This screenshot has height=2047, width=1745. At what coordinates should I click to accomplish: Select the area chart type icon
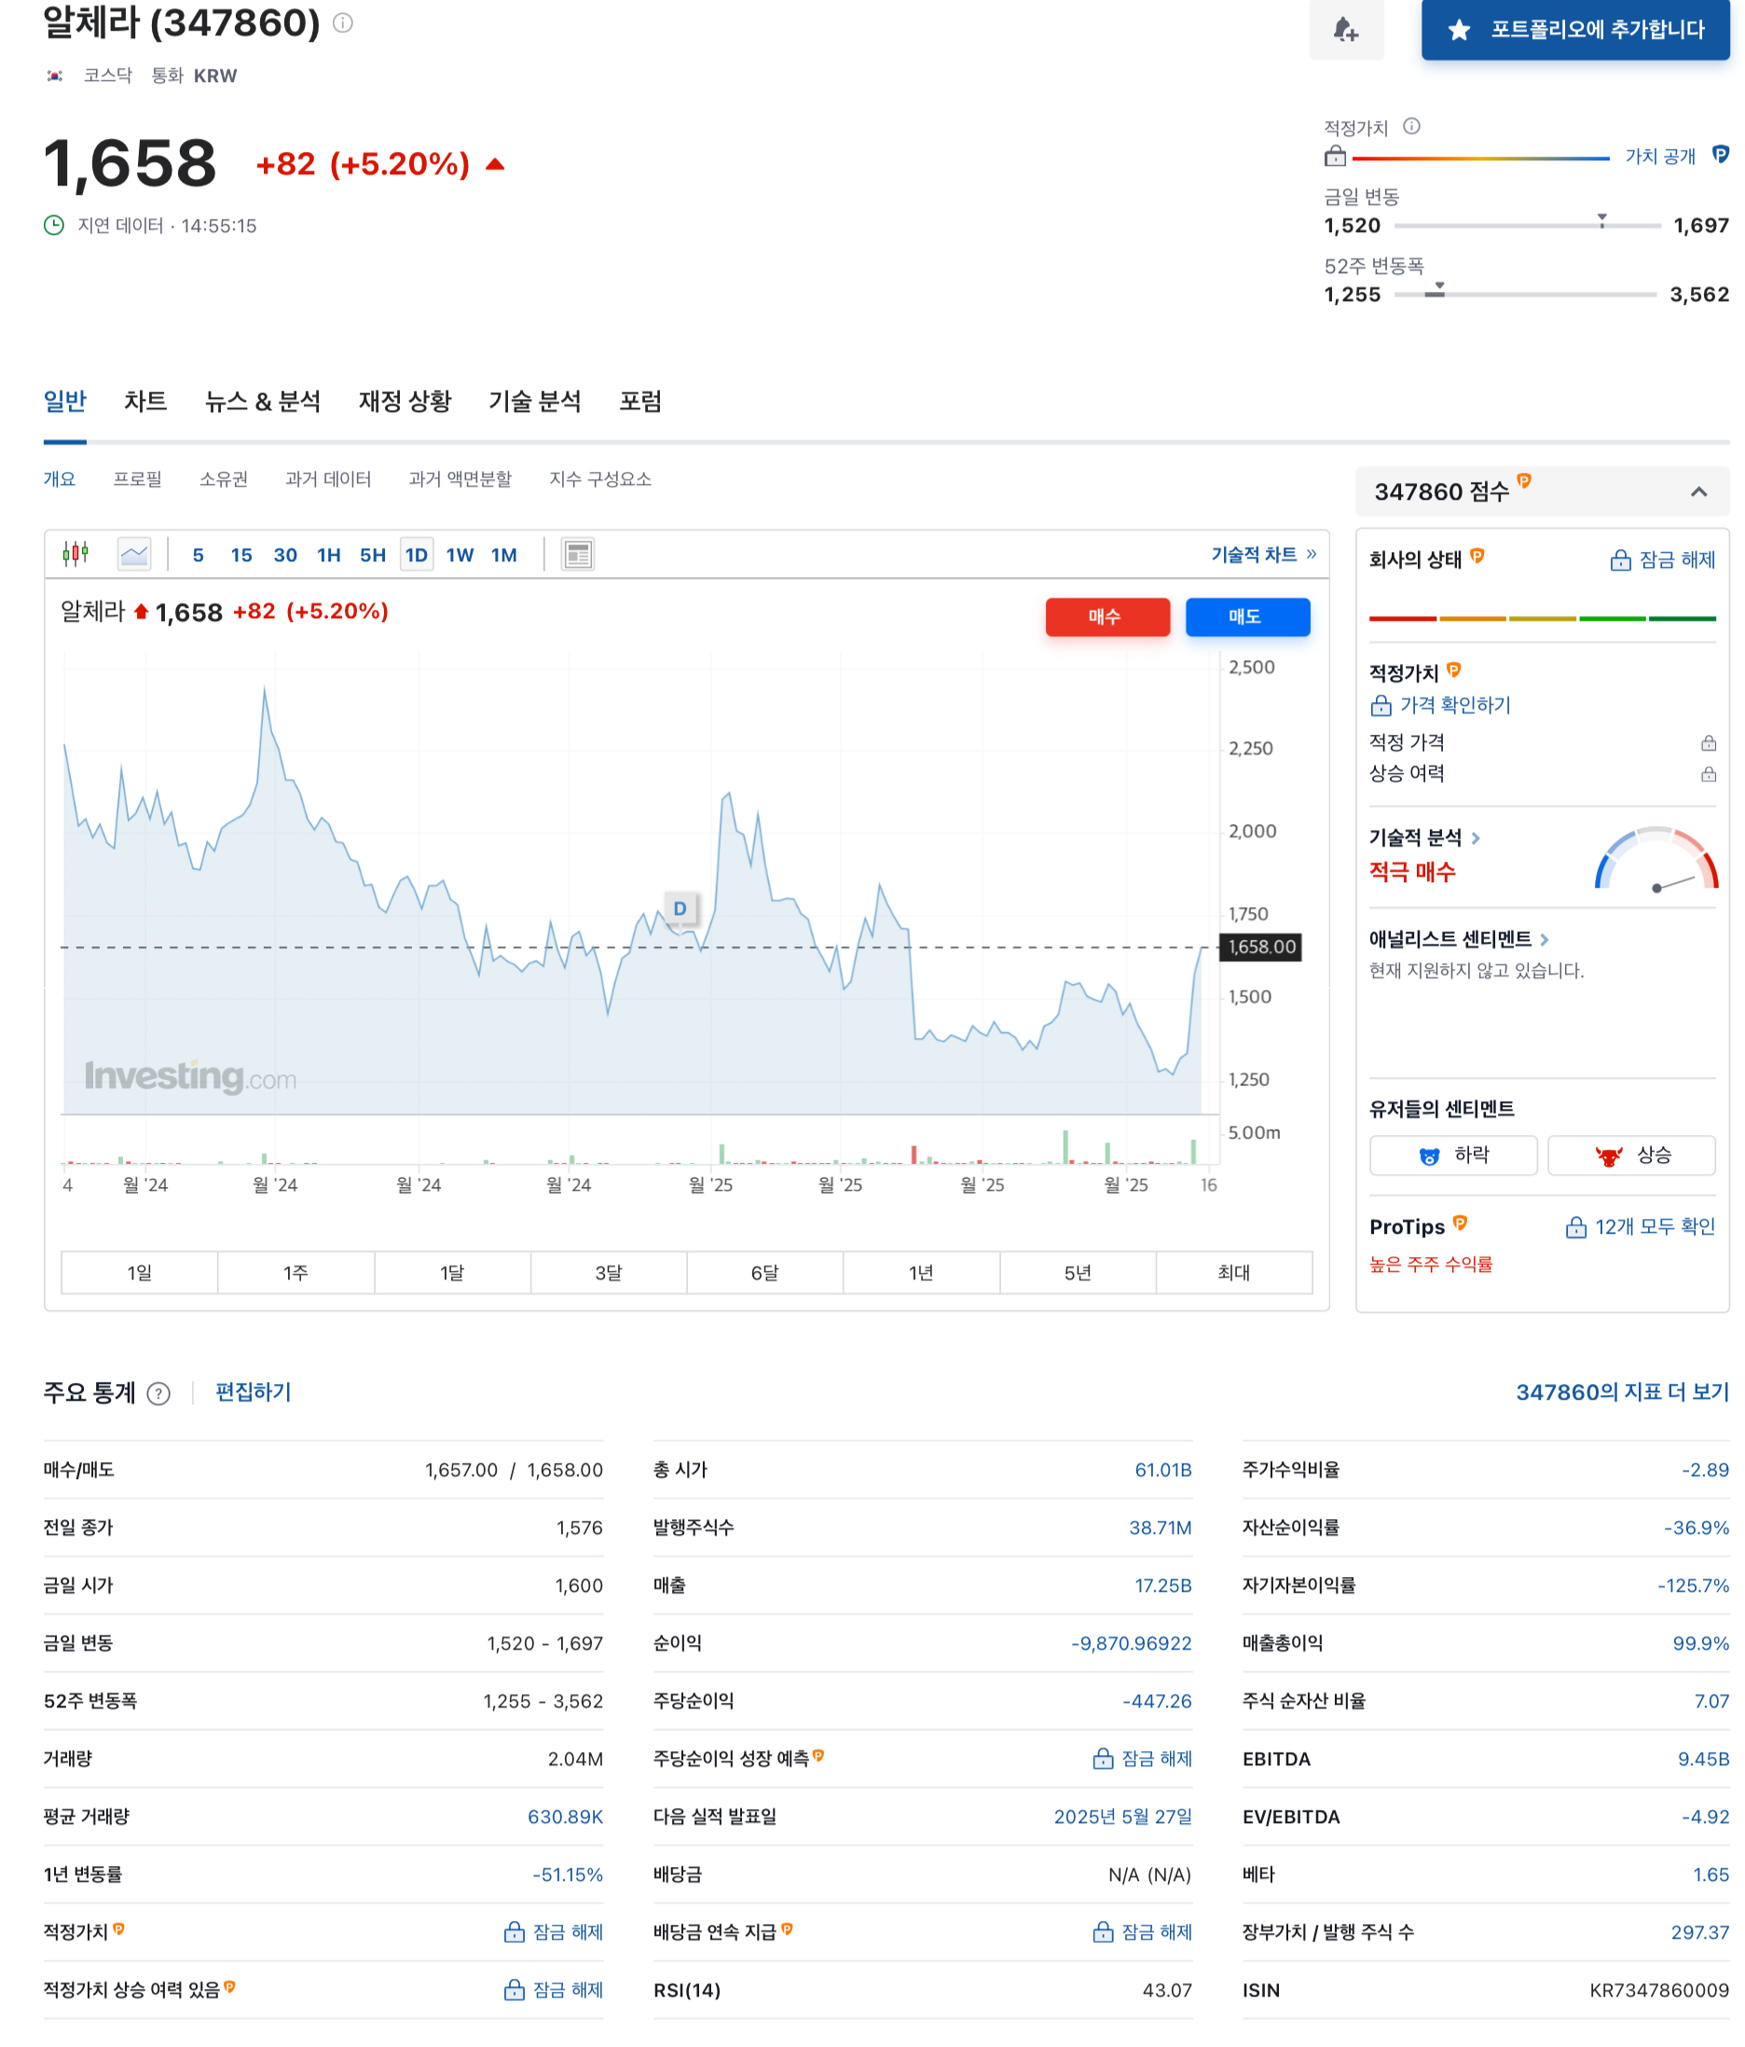tap(134, 554)
